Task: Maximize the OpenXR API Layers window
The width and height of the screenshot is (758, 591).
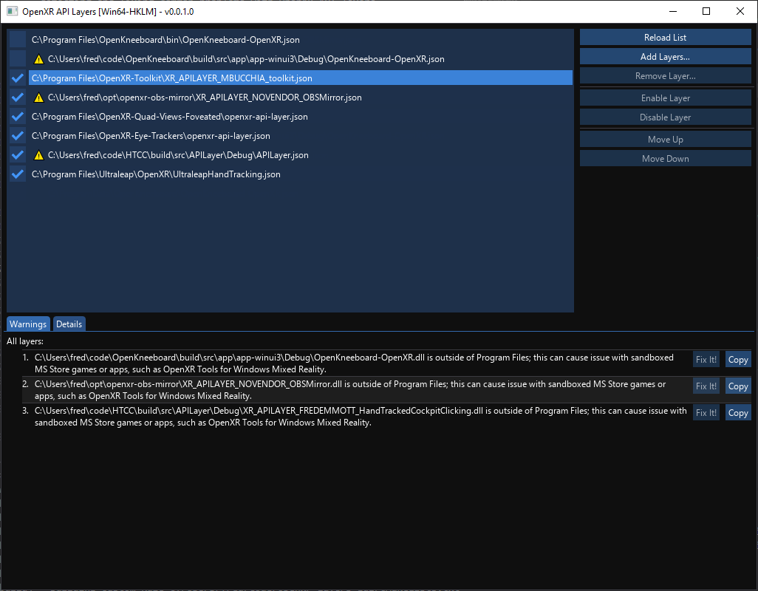Action: 706,11
